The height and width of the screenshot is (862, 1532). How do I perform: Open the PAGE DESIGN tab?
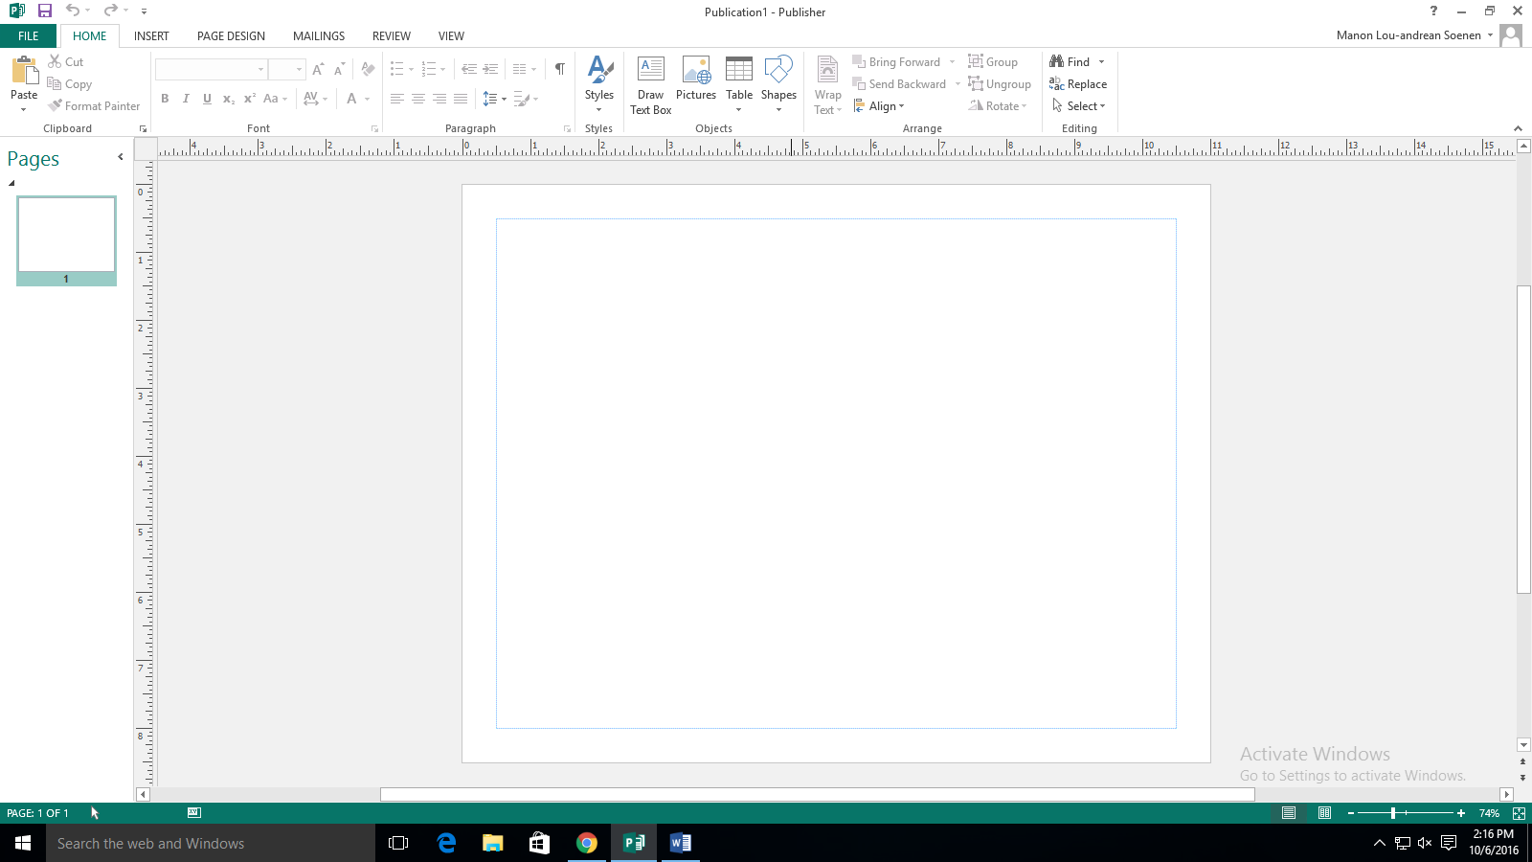pos(231,36)
